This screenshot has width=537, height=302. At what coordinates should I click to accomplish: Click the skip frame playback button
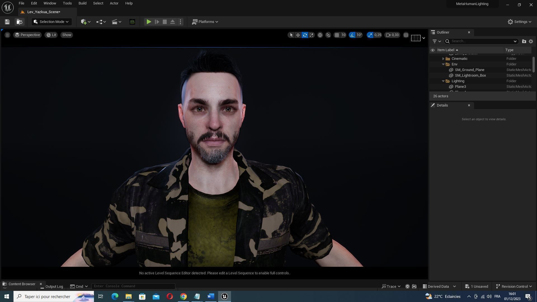tap(157, 22)
